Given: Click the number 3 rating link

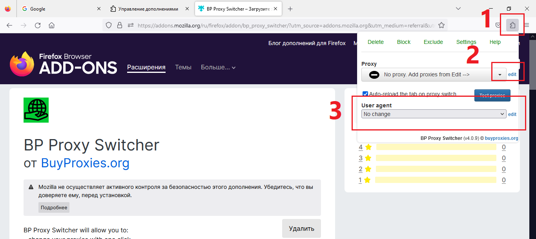Looking at the screenshot, I should (361, 158).
